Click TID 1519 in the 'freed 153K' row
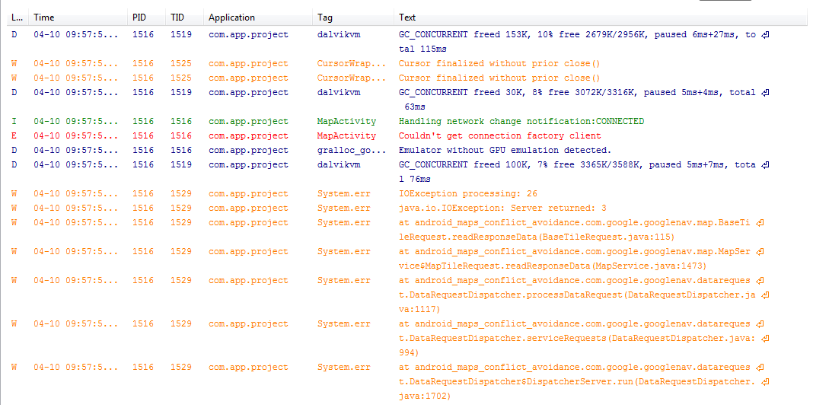The image size is (813, 414). click(181, 35)
